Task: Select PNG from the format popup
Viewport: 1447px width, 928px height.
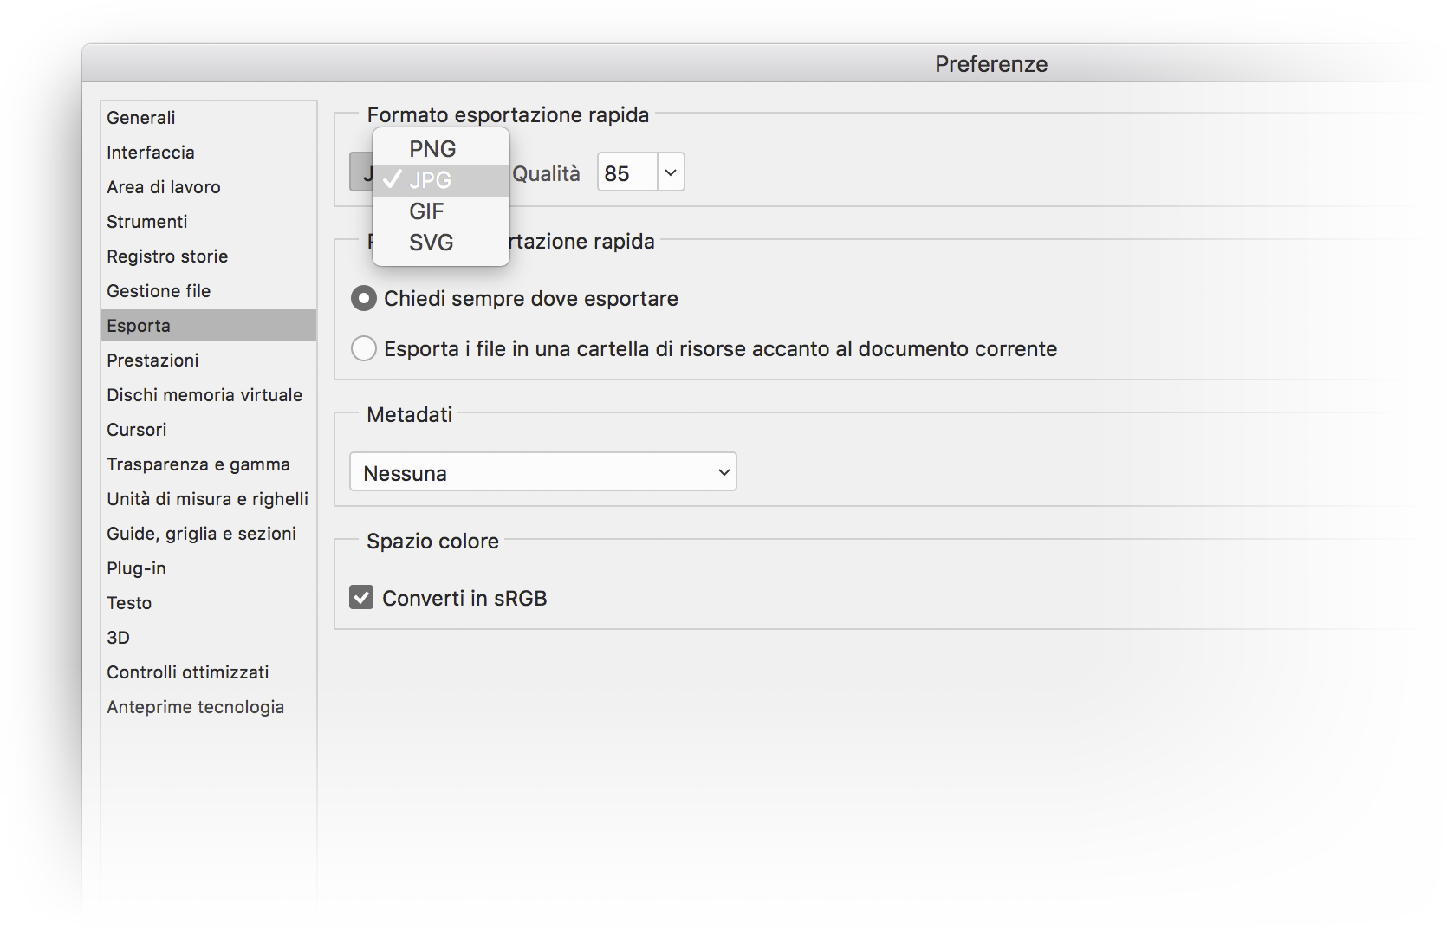Action: (432, 149)
